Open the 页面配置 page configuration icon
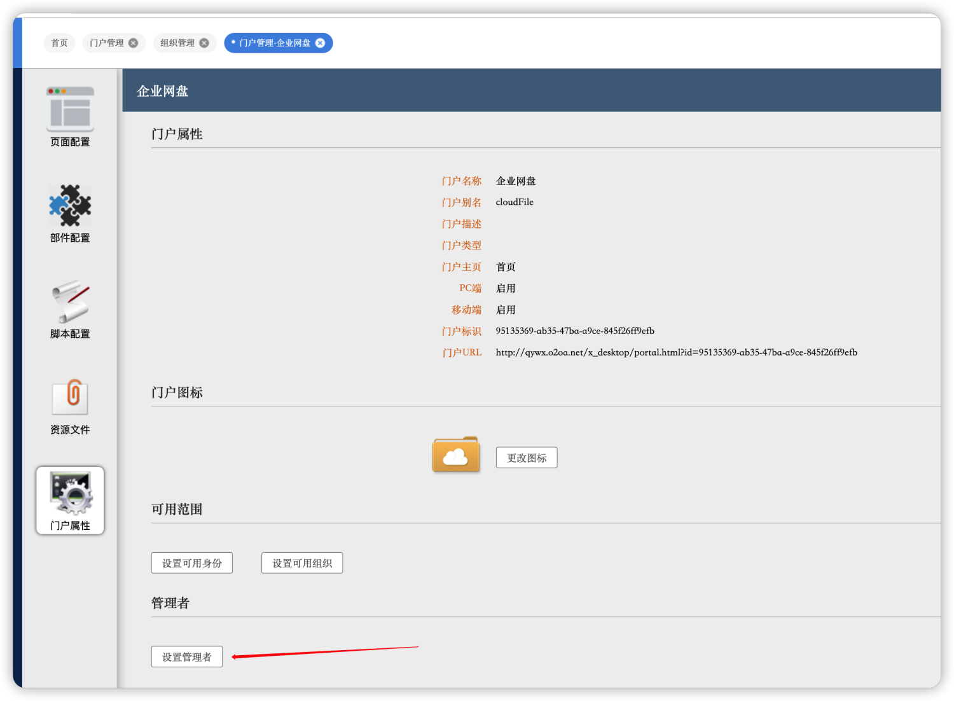954x701 pixels. point(70,109)
